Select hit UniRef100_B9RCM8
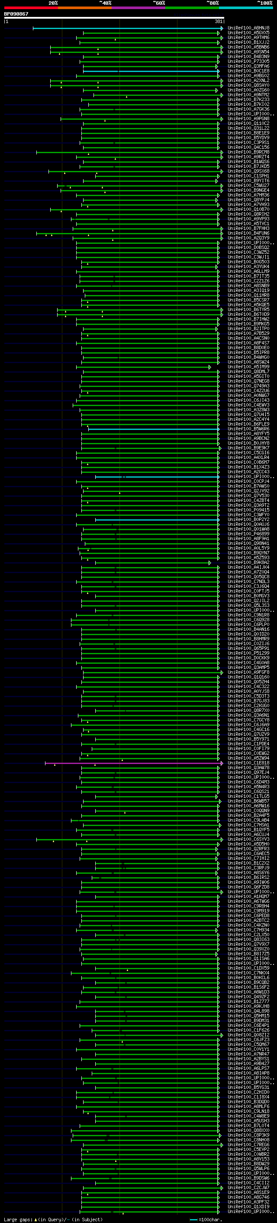This screenshot has width=277, height=1223. click(248, 152)
